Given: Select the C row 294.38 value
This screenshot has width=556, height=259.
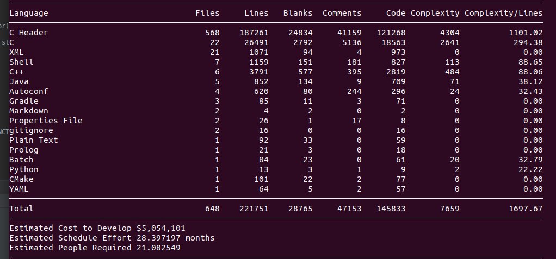Looking at the screenshot, I should (x=528, y=42).
